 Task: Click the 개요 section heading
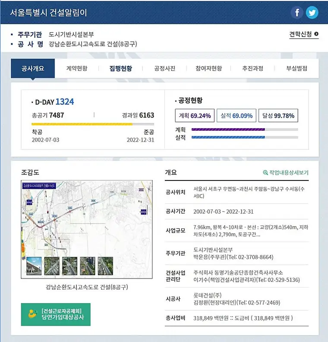tap(171, 172)
